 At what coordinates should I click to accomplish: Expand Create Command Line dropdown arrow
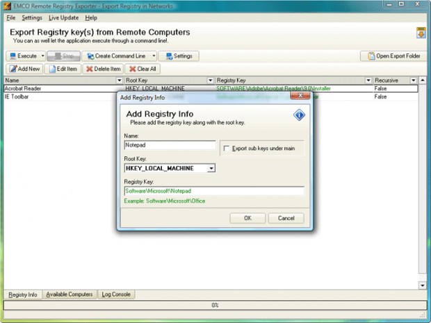pos(154,56)
